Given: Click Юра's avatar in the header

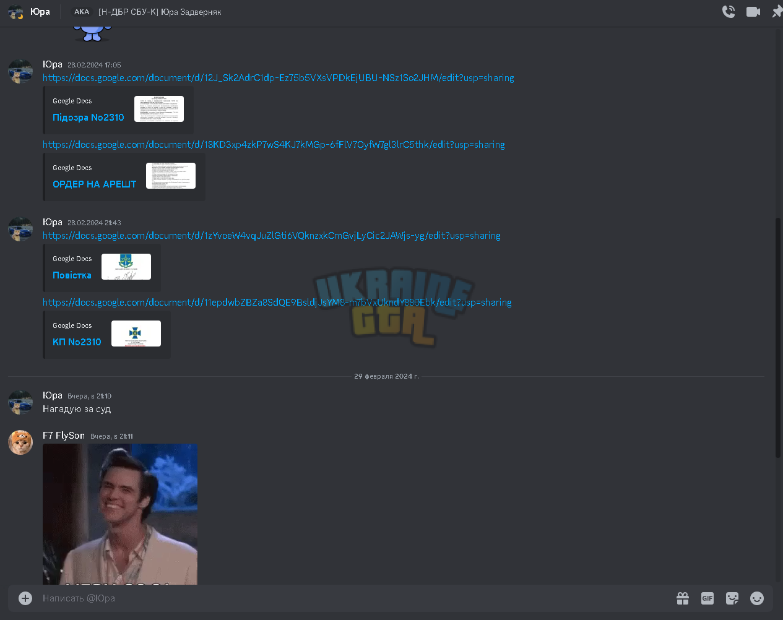Looking at the screenshot, I should [15, 12].
